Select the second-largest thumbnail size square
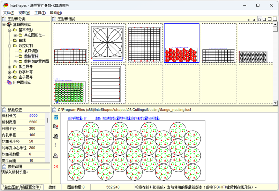The height and width of the screenshot is (191, 279). pos(270,19)
